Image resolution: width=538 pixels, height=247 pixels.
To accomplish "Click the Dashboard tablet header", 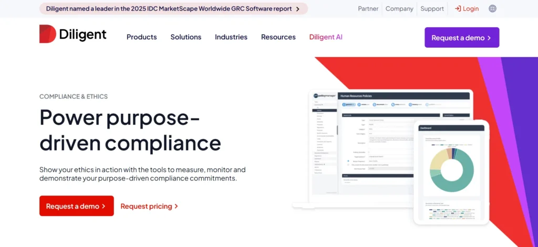I will (451, 128).
